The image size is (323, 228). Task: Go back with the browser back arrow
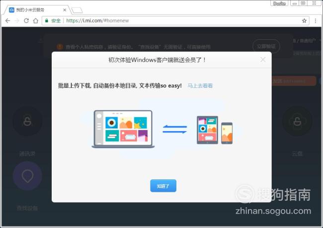click(7, 20)
